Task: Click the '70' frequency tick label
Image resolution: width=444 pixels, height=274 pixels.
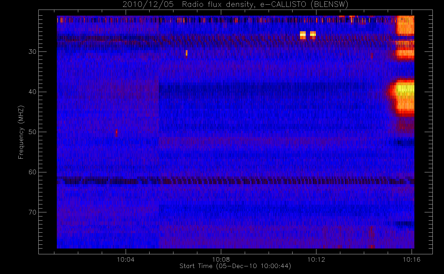Action: coord(32,212)
